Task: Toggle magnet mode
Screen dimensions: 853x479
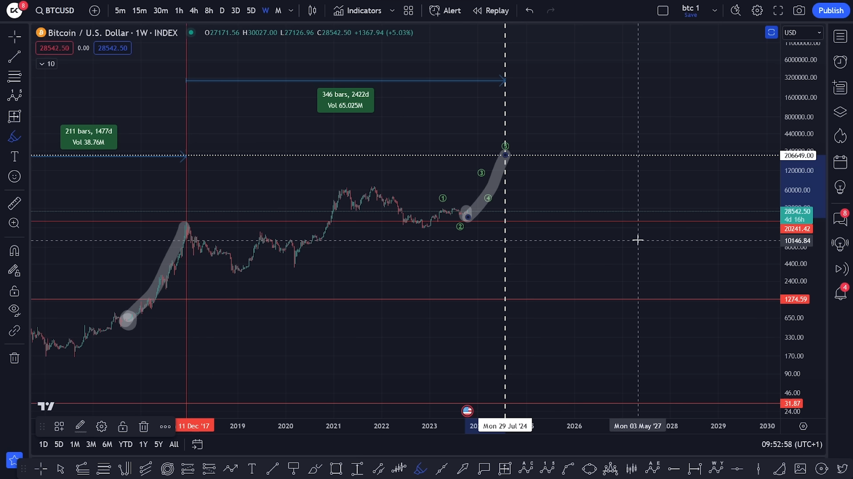Action: (x=14, y=251)
